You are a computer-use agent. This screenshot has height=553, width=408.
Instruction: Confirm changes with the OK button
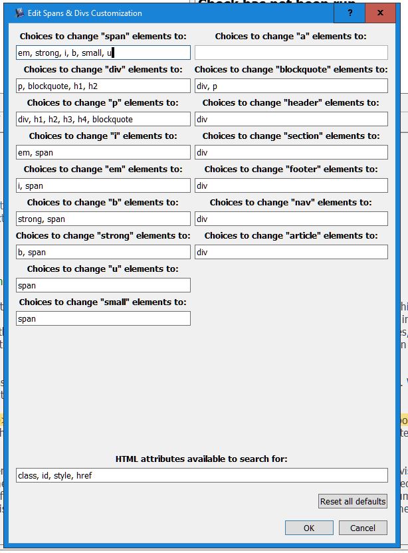tap(309, 528)
